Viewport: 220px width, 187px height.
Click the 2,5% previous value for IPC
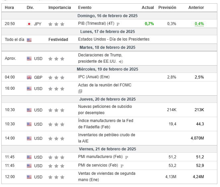coord(199,77)
